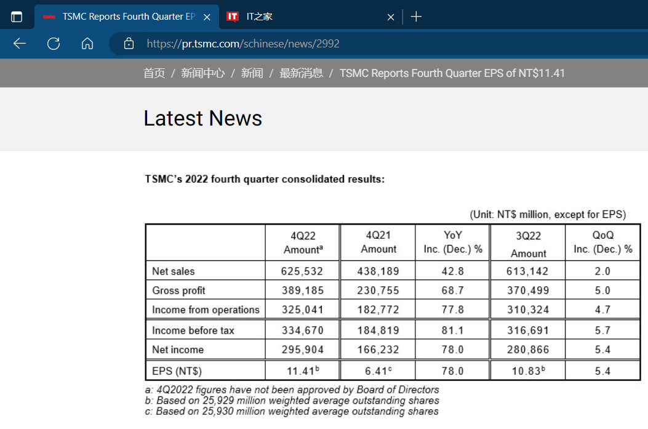Open 新闻 breadcrumb link
648x429 pixels.
pyautogui.click(x=252, y=73)
